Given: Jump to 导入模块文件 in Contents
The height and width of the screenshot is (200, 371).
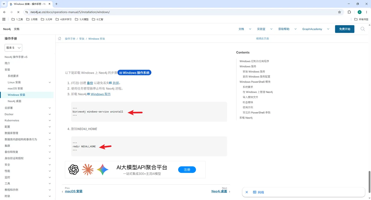Looking at the screenshot, I should tap(250, 97).
